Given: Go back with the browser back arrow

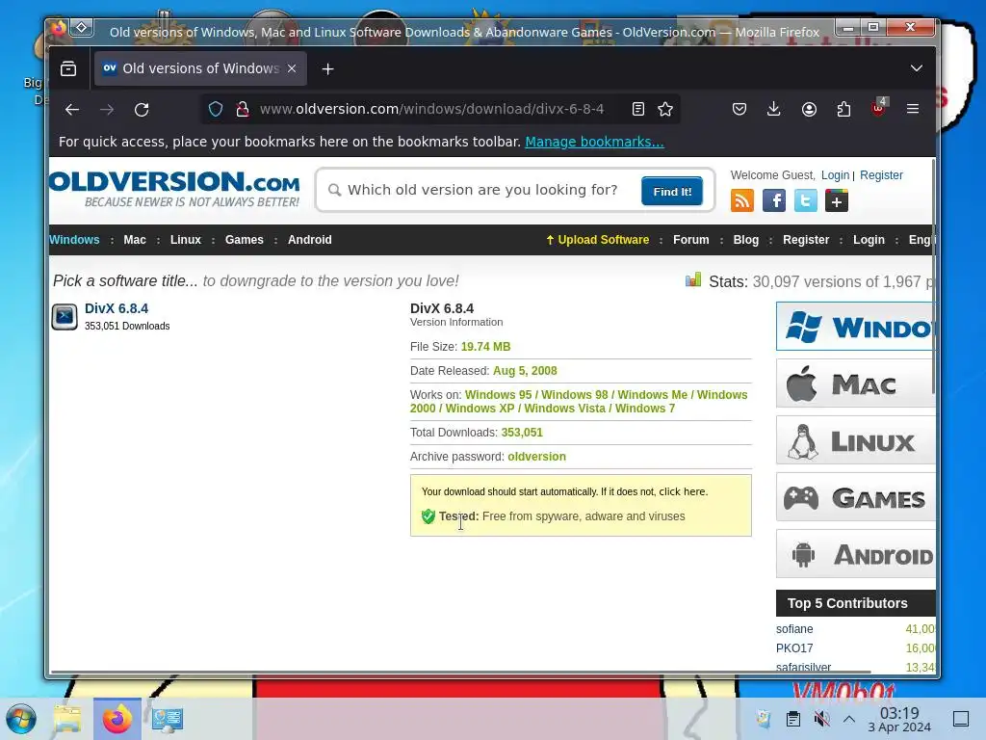Looking at the screenshot, I should coord(72,110).
